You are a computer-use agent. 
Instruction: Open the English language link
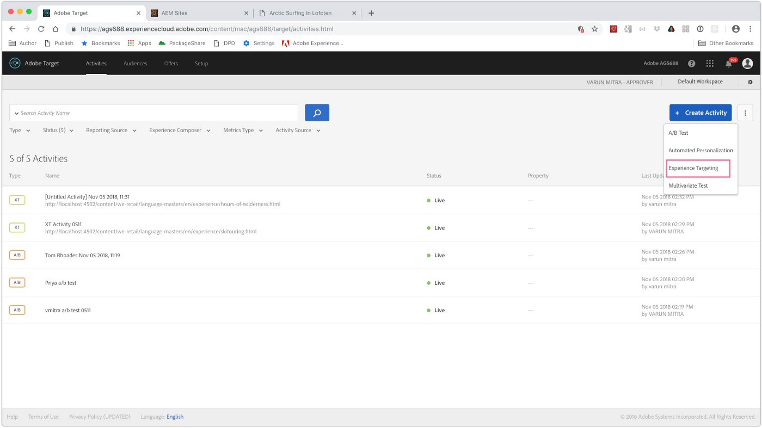(x=175, y=417)
